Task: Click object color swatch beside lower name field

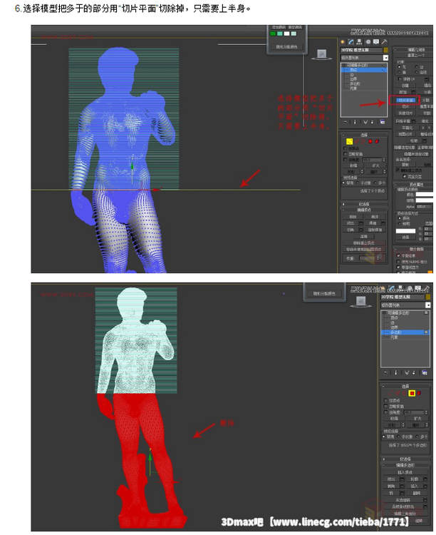Action: coord(428,297)
